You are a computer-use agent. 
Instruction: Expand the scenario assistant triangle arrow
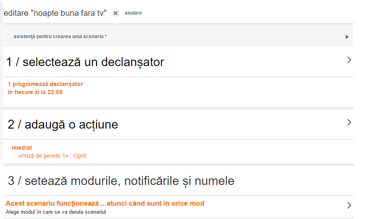click(x=347, y=37)
